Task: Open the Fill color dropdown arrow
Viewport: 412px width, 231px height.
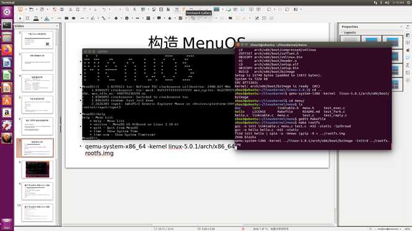Action: click(x=52, y=19)
